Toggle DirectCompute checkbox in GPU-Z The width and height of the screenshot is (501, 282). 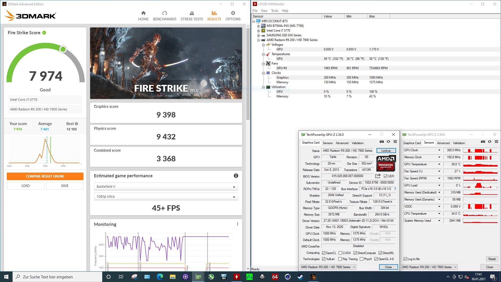click(355, 253)
